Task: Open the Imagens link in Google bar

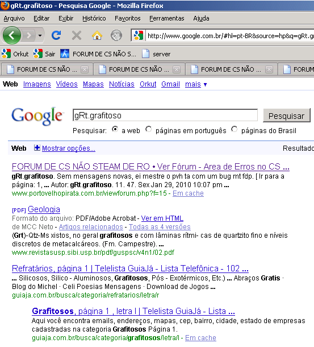Action: point(37,84)
